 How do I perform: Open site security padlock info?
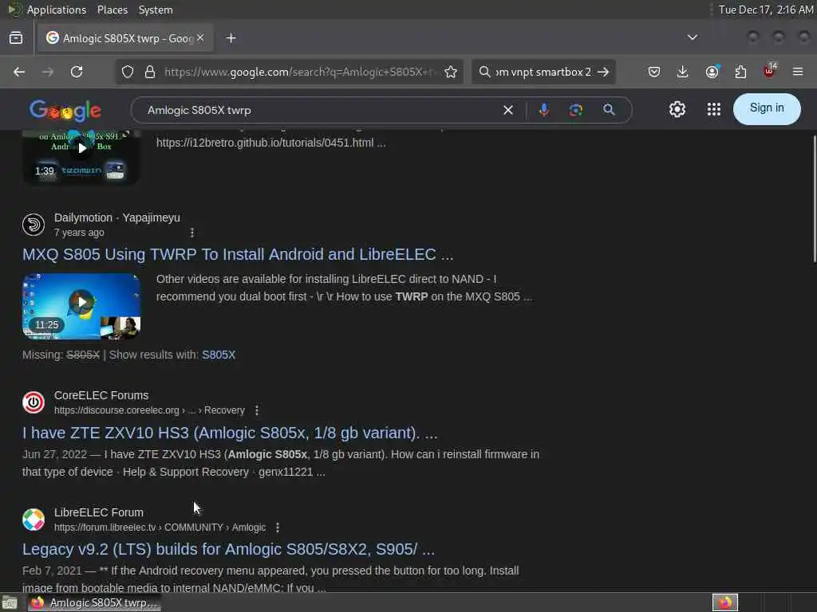click(x=150, y=72)
